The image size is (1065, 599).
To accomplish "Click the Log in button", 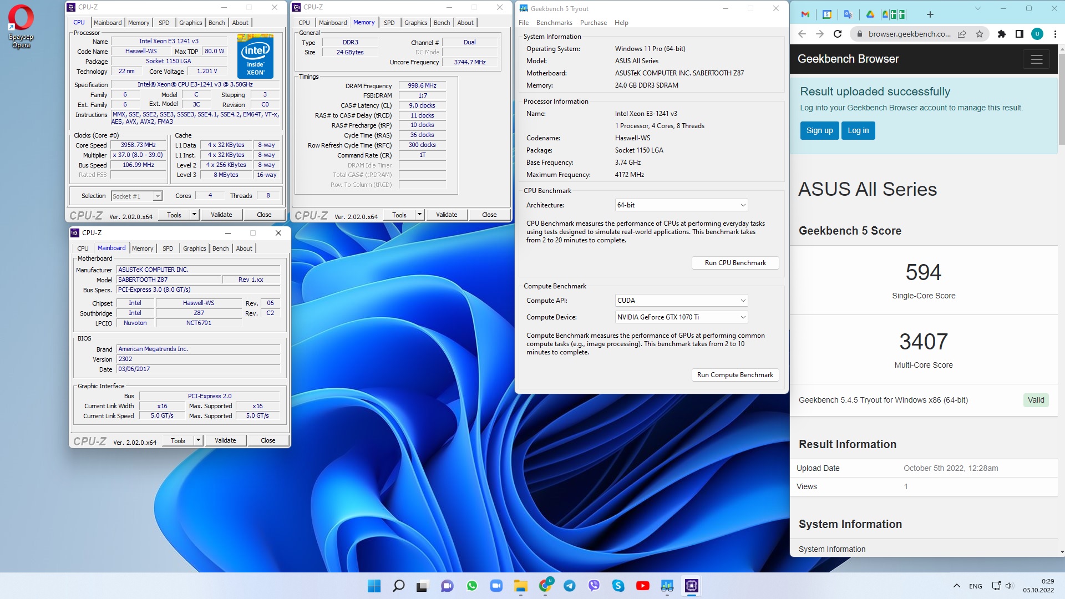I will pos(858,131).
